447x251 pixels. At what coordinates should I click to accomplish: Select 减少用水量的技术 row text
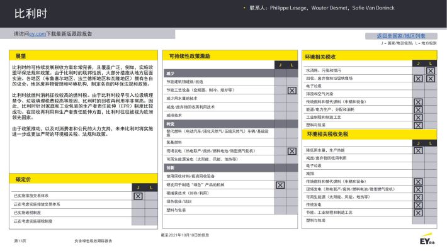tap(182, 99)
